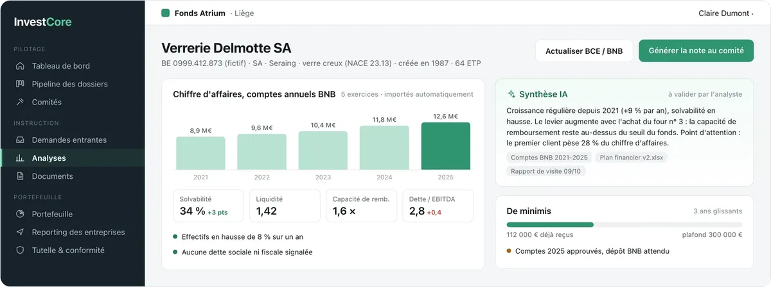Open the Portefeuille page
The width and height of the screenshot is (771, 287).
coord(73,214)
